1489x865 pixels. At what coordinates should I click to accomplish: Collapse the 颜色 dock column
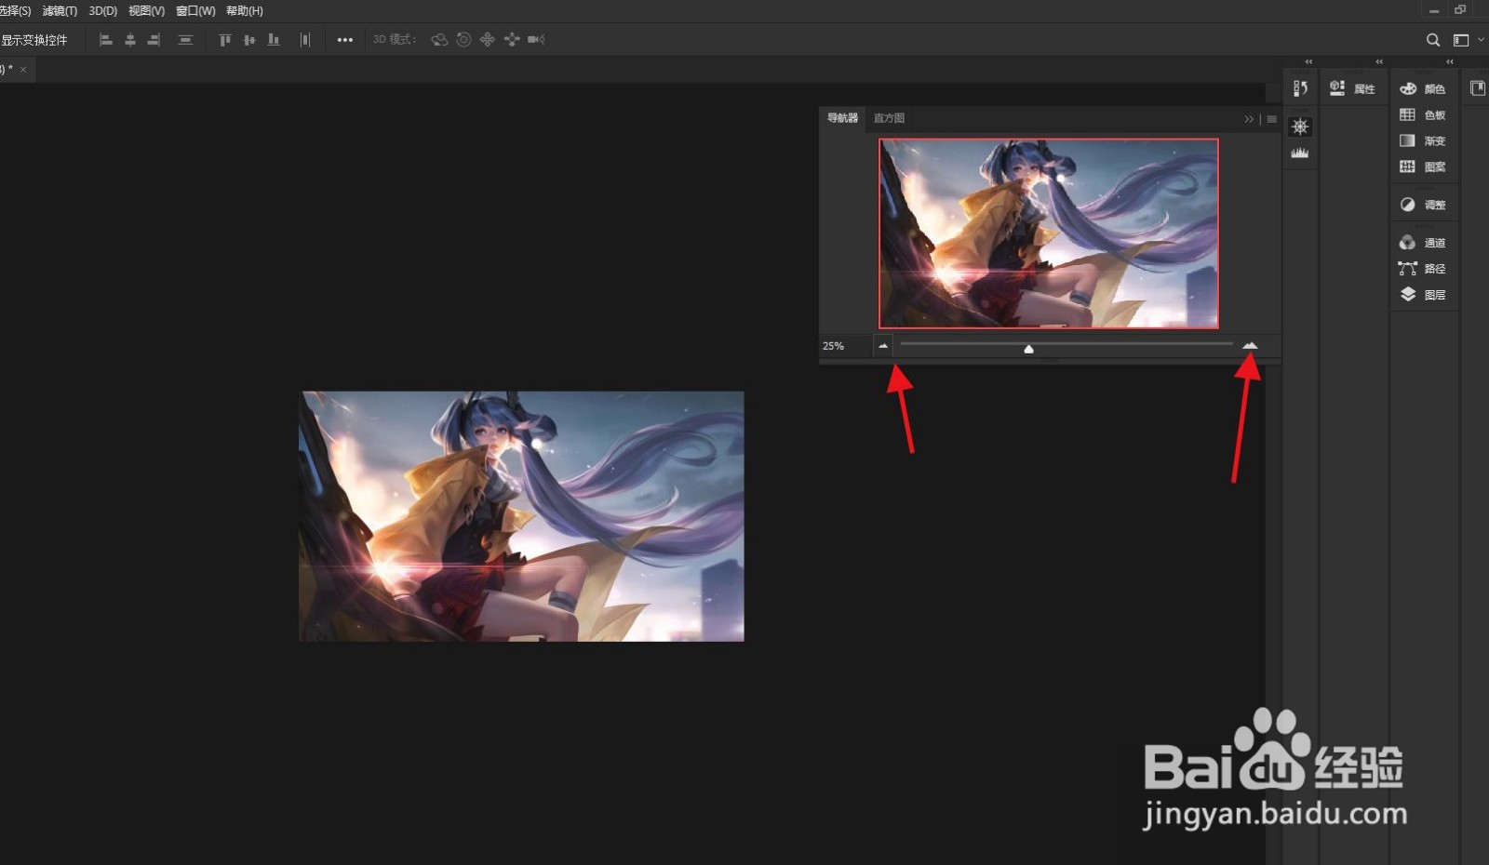[x=1450, y=61]
